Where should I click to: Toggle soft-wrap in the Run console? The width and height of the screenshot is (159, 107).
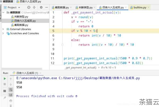click(11, 90)
